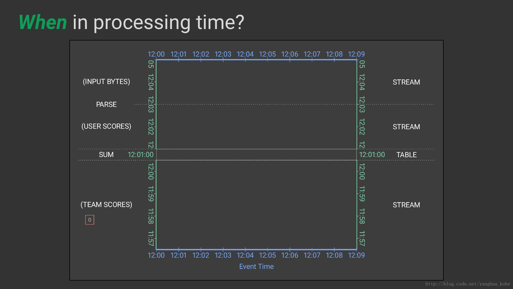Screen dimensions: 513x289
Task: Open the blog.csdn.net watermark URL
Action: pyautogui.click(x=468, y=284)
